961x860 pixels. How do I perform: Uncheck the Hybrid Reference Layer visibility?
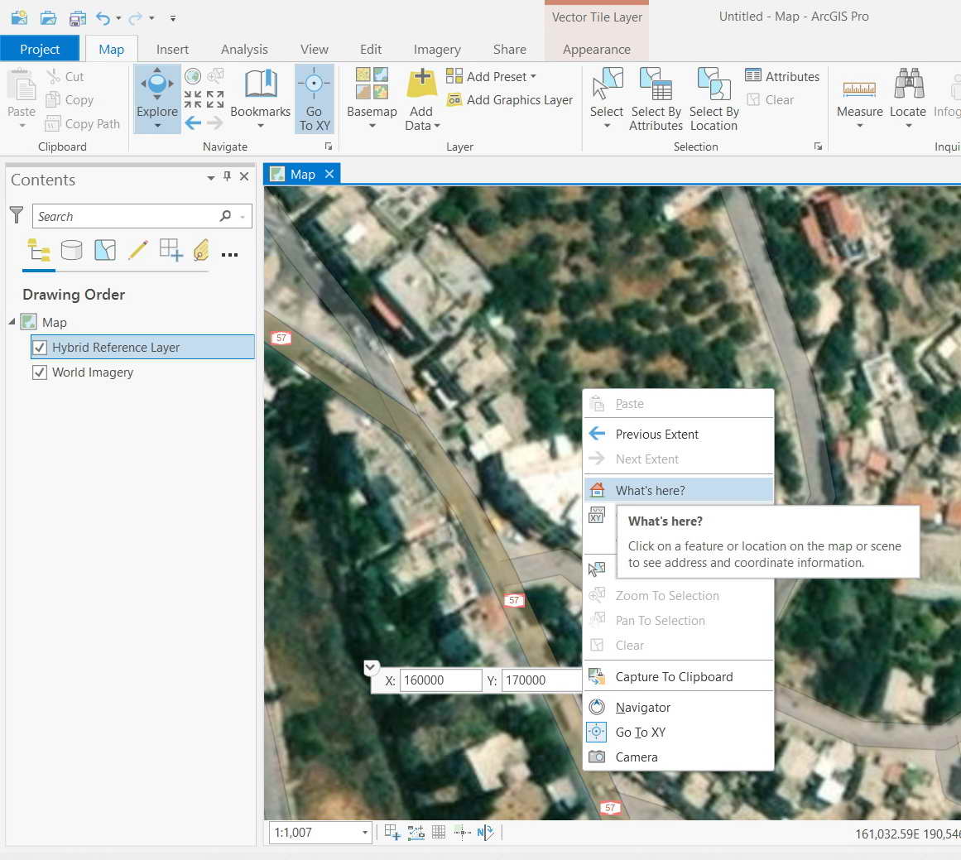tap(39, 347)
